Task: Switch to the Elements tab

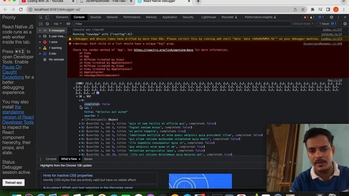Action: tap(62, 17)
